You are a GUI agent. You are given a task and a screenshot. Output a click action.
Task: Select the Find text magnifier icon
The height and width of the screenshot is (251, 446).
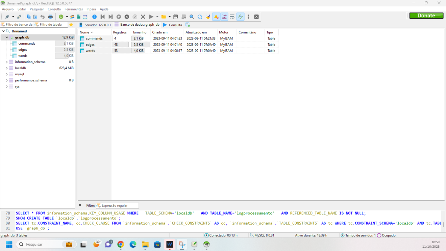pos(192,17)
